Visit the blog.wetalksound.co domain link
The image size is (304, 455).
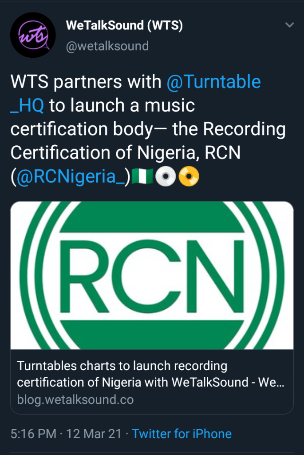[75, 399]
